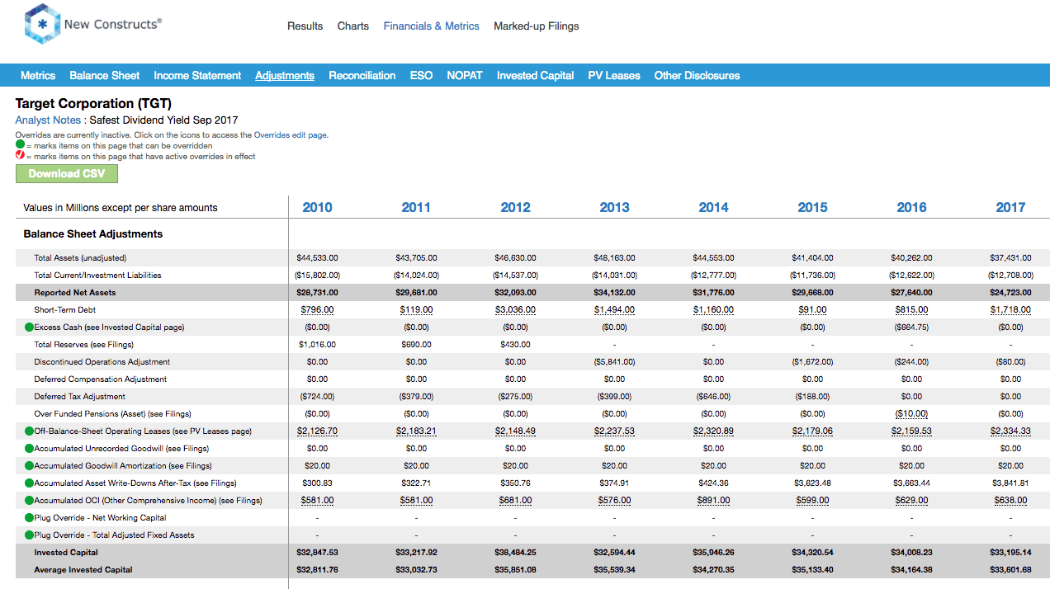This screenshot has height=589, width=1050.
Task: Click the Target Corporation (TGT) heading
Action: pos(93,104)
